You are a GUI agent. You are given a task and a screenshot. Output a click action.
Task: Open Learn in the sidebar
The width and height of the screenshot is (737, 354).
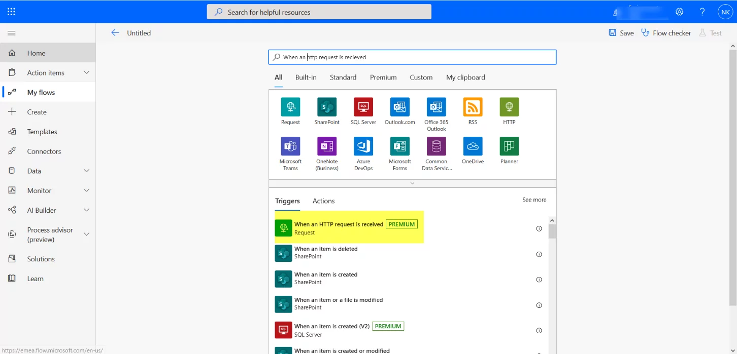click(x=48, y=279)
